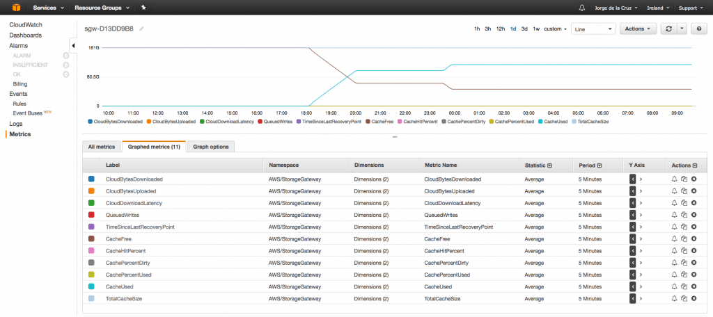Select the 3h time range

tap(488, 29)
